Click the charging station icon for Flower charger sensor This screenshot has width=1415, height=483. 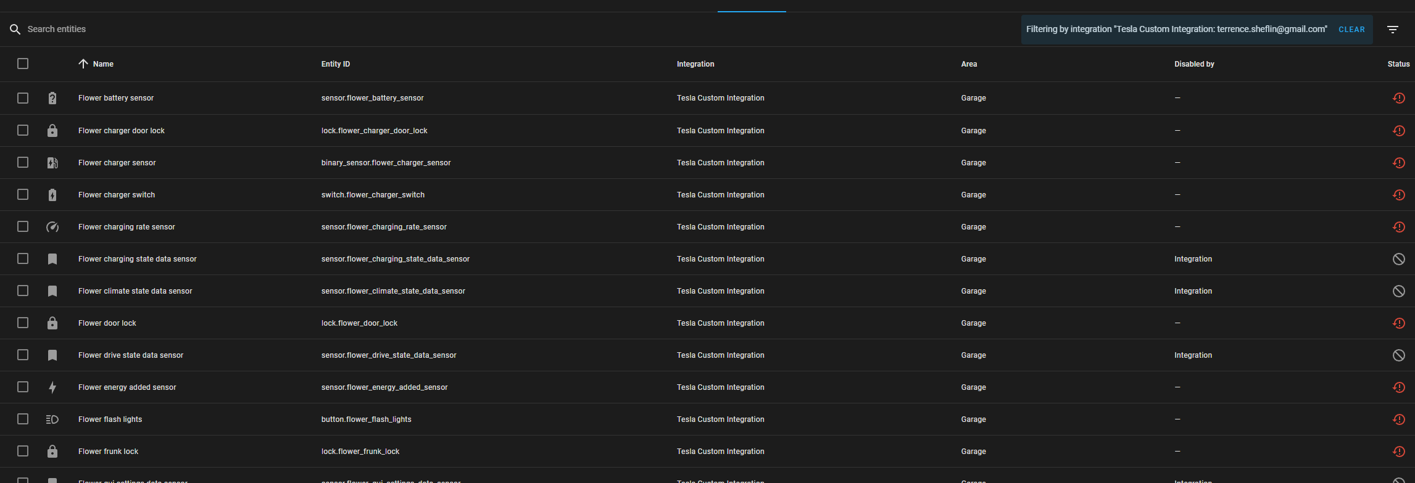click(52, 163)
